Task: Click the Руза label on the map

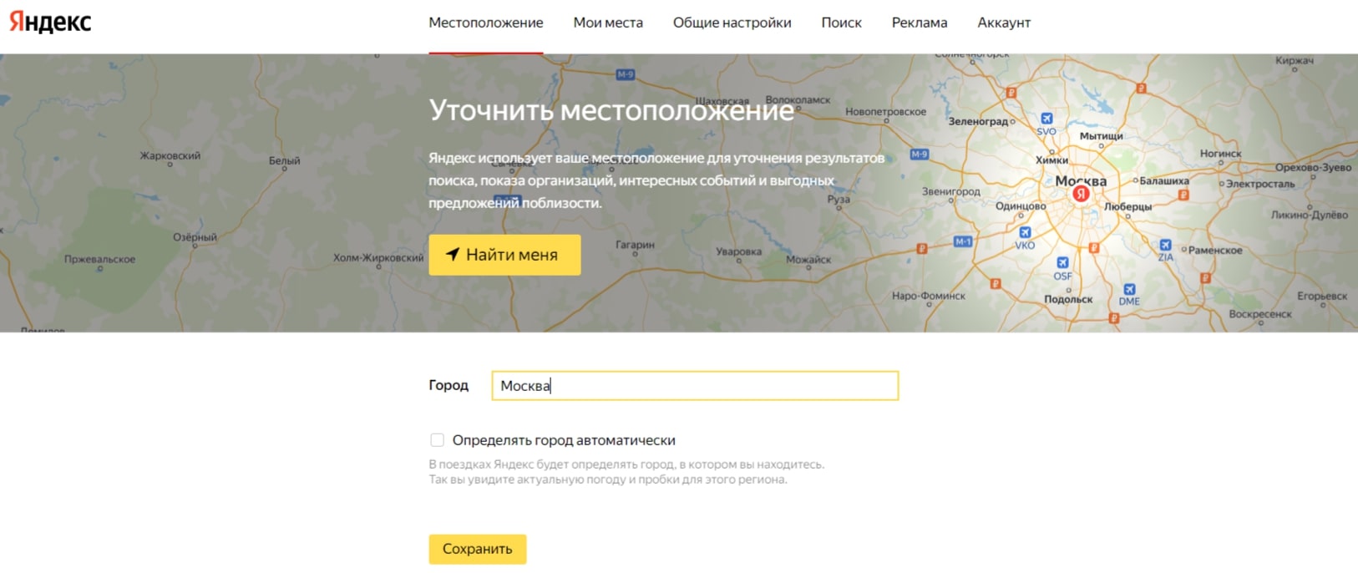Action: click(838, 200)
